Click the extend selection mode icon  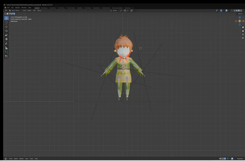(x=8, y=14)
